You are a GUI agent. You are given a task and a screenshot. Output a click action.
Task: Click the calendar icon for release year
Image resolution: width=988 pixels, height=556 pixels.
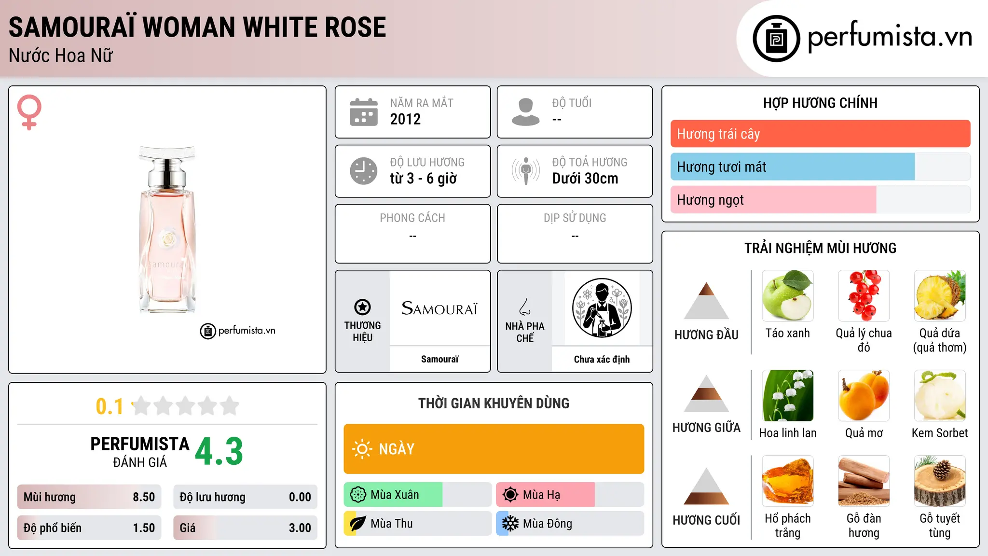pyautogui.click(x=364, y=112)
